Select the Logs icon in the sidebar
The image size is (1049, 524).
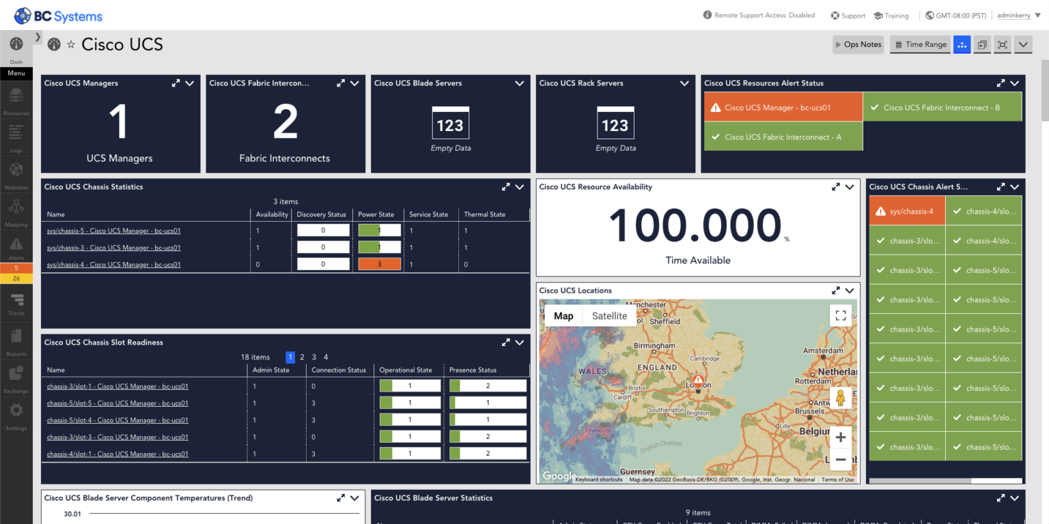16,135
